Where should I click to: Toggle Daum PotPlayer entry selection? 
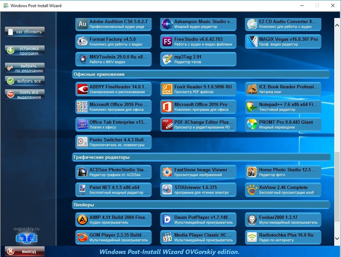point(198,220)
